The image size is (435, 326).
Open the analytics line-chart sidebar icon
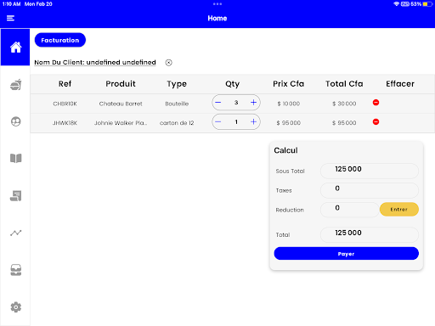point(16,233)
